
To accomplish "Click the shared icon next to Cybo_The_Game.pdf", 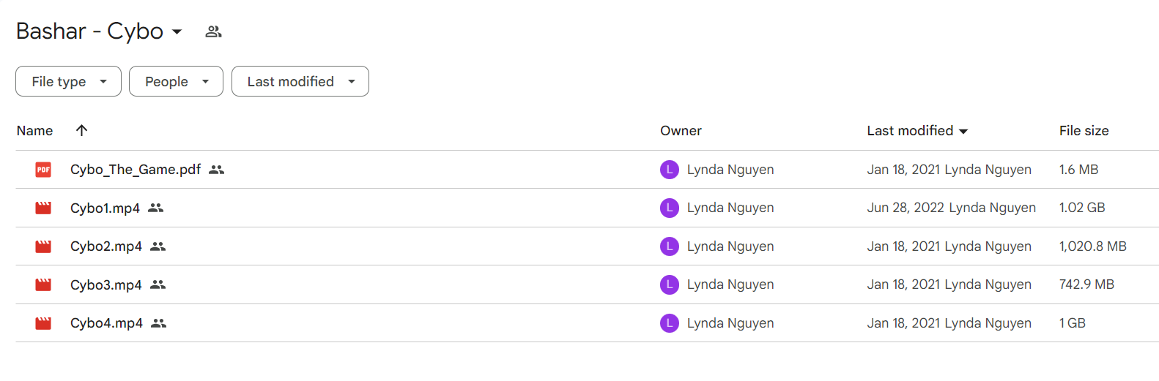I will 216,170.
